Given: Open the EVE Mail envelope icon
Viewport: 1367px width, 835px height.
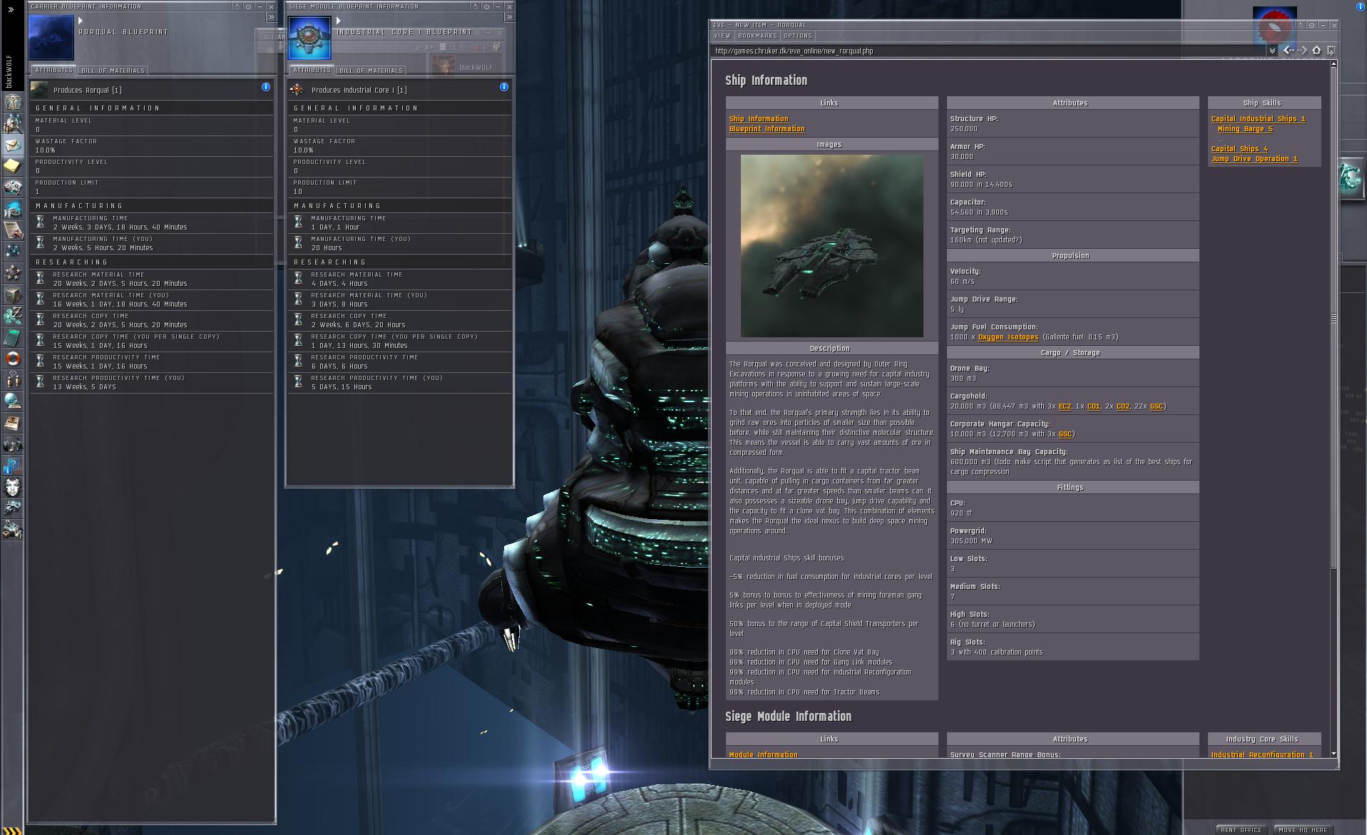Looking at the screenshot, I should [12, 145].
